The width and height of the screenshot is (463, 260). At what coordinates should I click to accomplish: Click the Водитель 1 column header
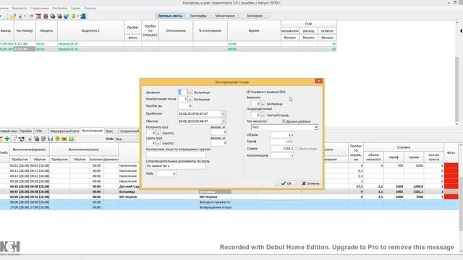pos(90,30)
